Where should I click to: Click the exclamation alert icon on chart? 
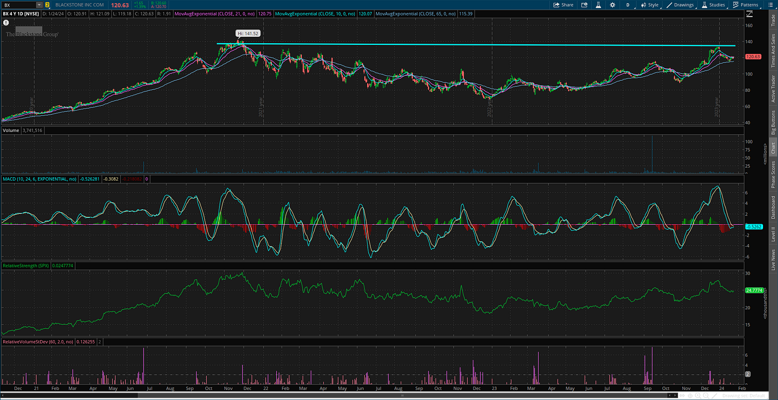click(6, 23)
